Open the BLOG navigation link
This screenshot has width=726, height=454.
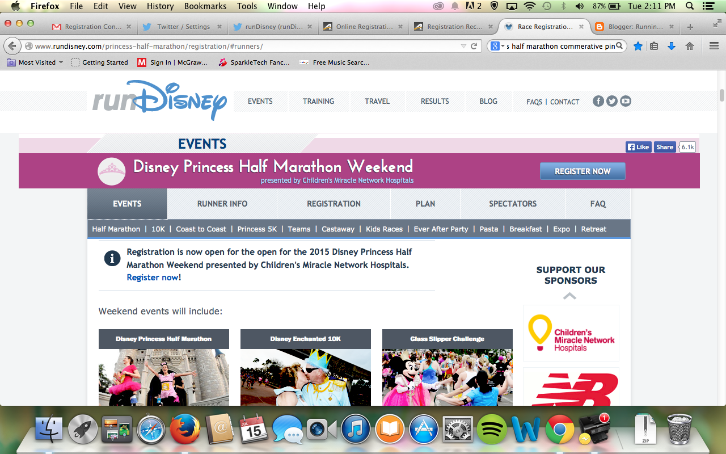click(x=488, y=101)
